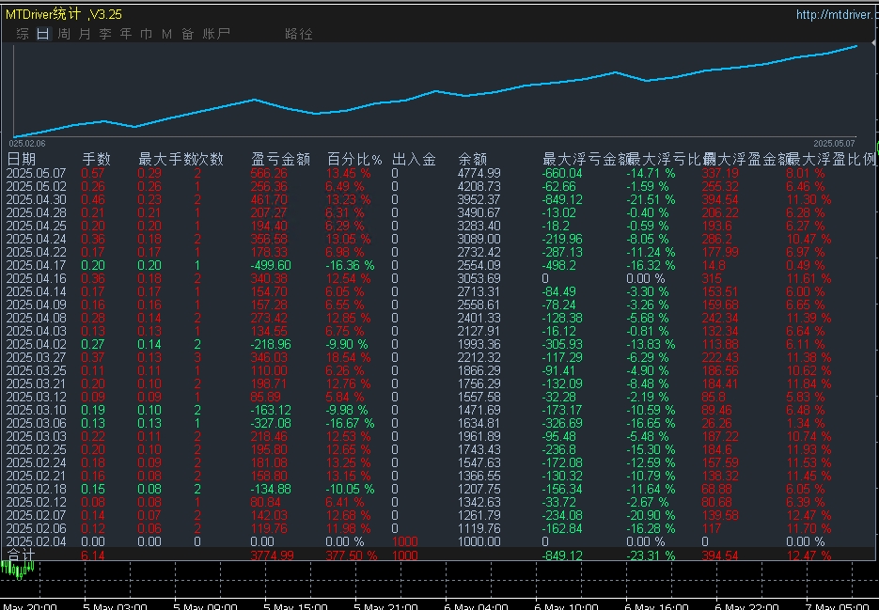Click the 合计 totals row label

21,555
